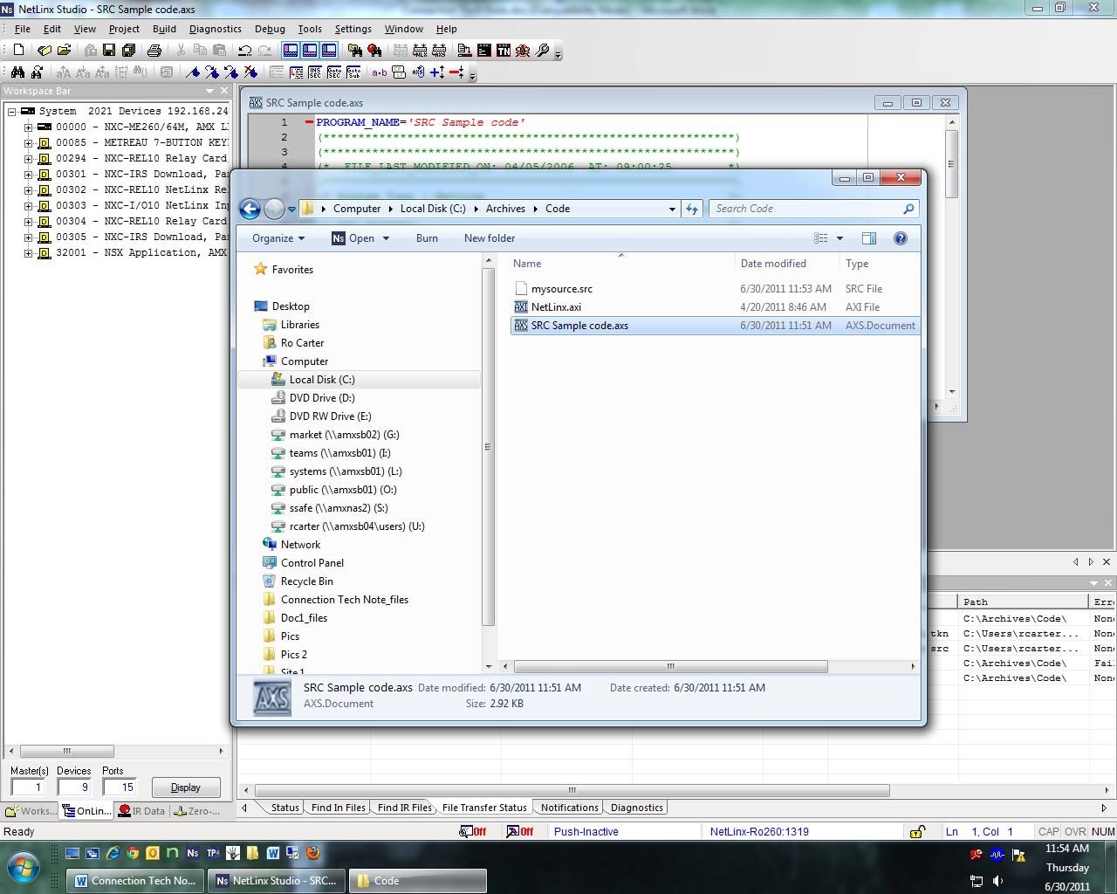Save the current file using floppy icon
Screen dimensions: 1117x894
click(109, 51)
